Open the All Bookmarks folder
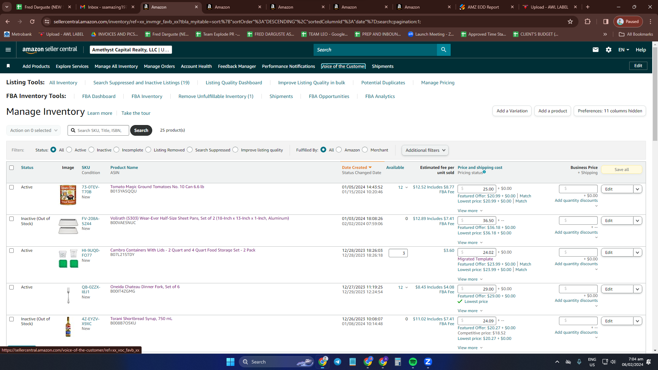This screenshot has width=658, height=370. coord(636,34)
